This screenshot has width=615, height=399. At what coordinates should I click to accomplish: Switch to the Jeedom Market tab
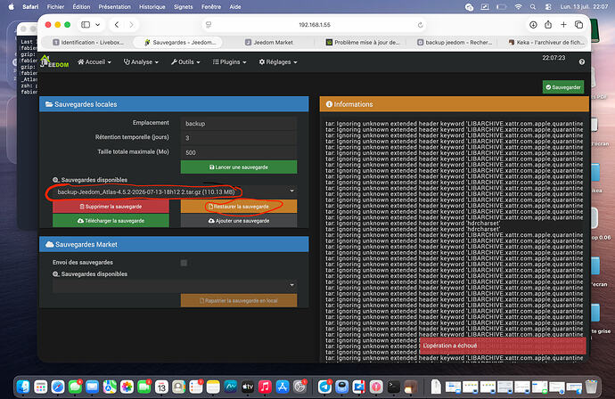(273, 43)
